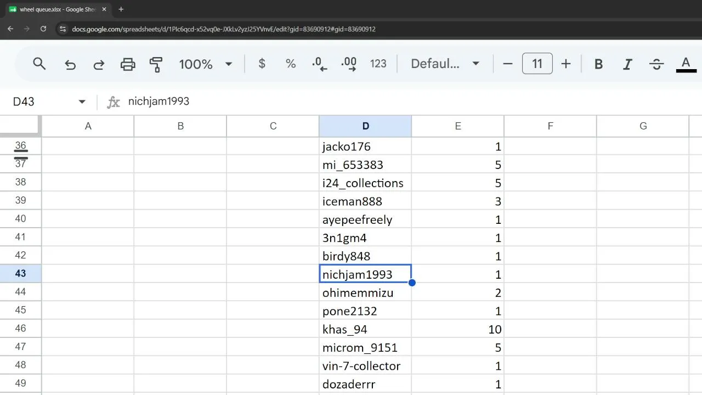Select column E header

458,126
